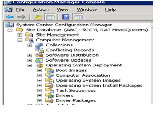Click the Site Database folder icon

coord(20,30)
